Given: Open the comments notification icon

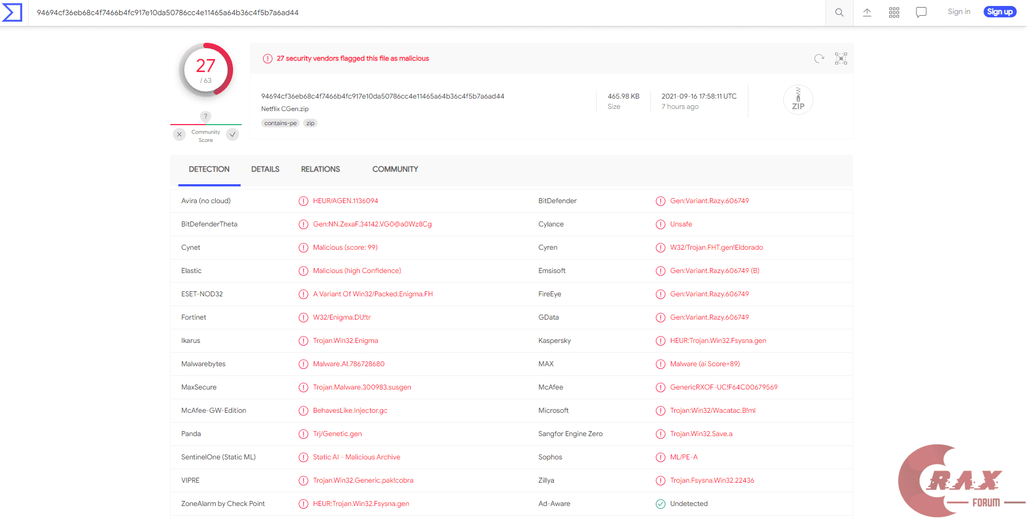Looking at the screenshot, I should (921, 12).
